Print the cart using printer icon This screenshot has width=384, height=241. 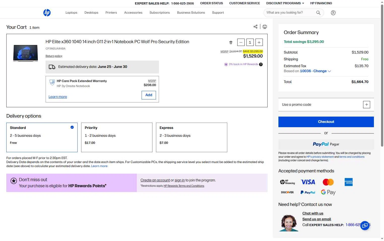click(x=265, y=27)
